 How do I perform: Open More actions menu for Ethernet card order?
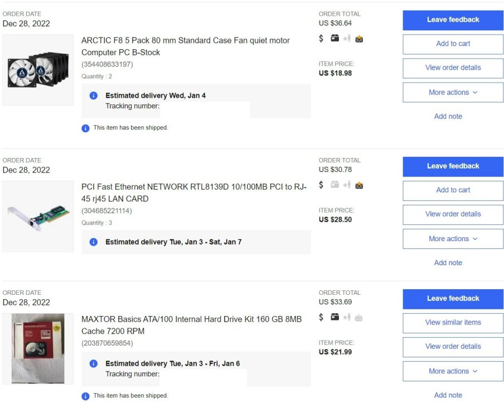[x=453, y=238]
